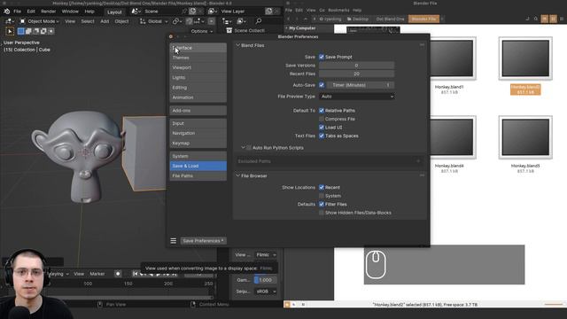Enable Auto Run Python Scripts checkbox
Screen dimensions: 567x319
coord(249,148)
